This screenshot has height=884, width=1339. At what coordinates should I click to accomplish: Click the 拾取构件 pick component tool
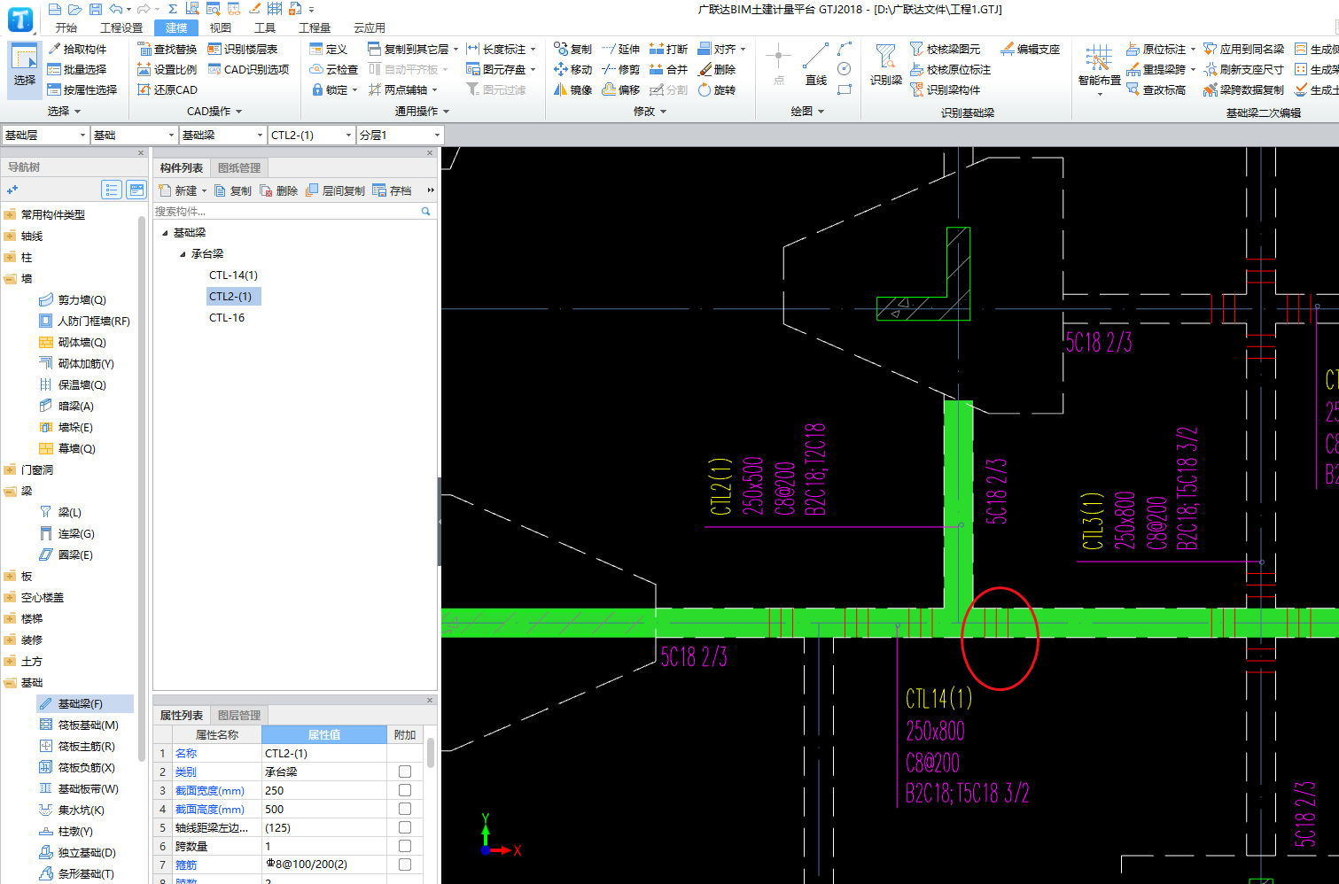(x=77, y=49)
